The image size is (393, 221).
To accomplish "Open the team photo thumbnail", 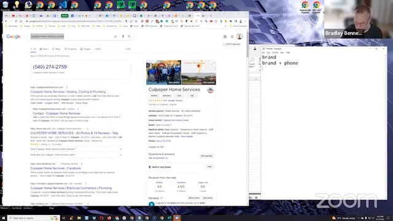I will (x=164, y=72).
